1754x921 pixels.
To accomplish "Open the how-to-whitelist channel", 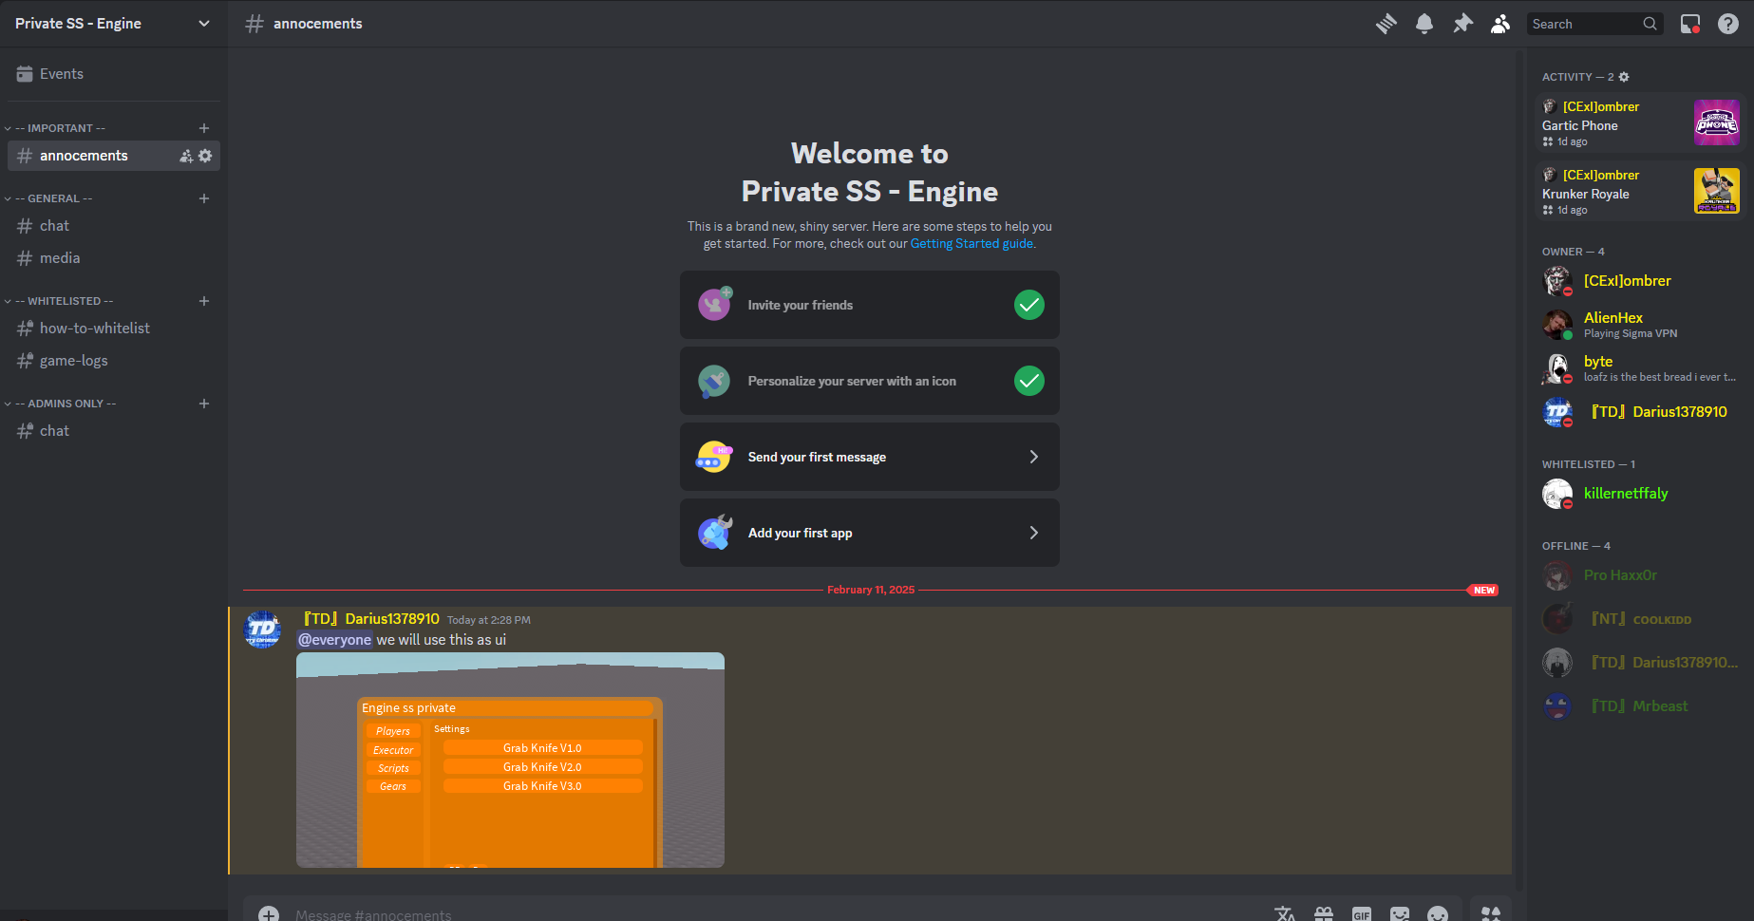I will (x=94, y=329).
